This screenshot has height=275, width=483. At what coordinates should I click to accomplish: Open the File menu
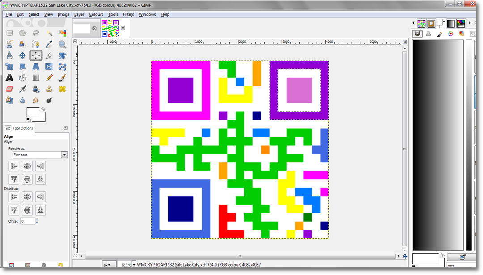pos(8,14)
